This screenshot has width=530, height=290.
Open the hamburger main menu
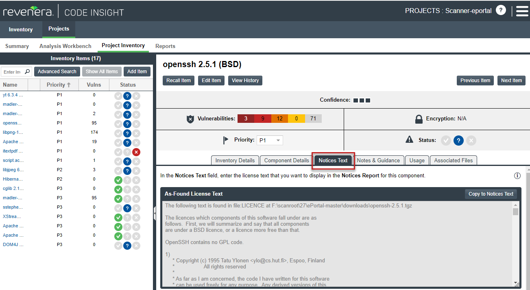(x=522, y=11)
